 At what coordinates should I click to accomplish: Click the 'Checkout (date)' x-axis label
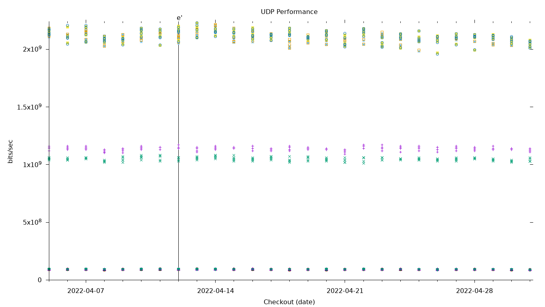289,302
